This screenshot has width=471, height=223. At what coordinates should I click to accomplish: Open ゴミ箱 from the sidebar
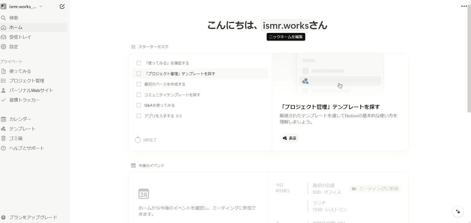34,138
